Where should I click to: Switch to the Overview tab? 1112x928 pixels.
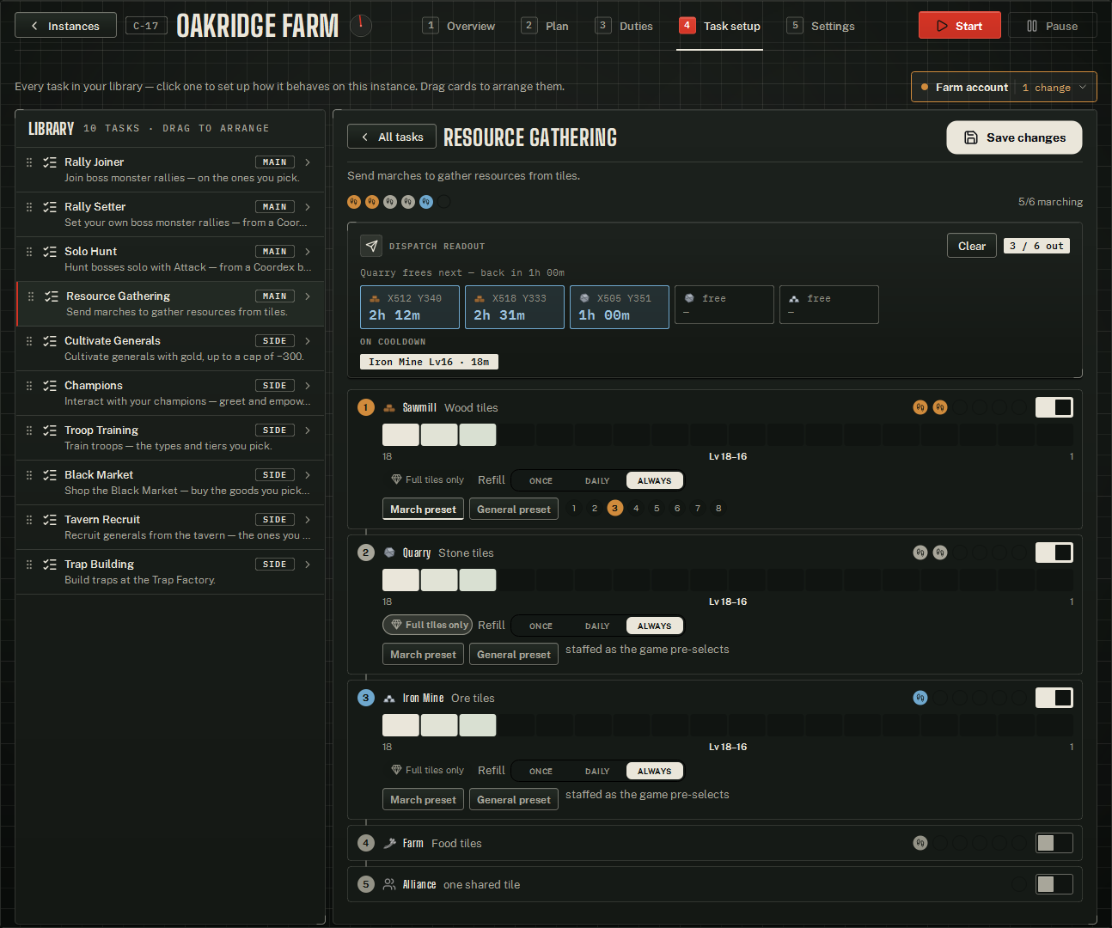[460, 26]
